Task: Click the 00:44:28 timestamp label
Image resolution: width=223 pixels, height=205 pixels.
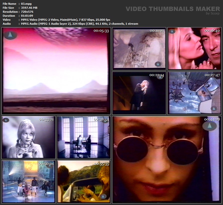Action: click(212, 119)
